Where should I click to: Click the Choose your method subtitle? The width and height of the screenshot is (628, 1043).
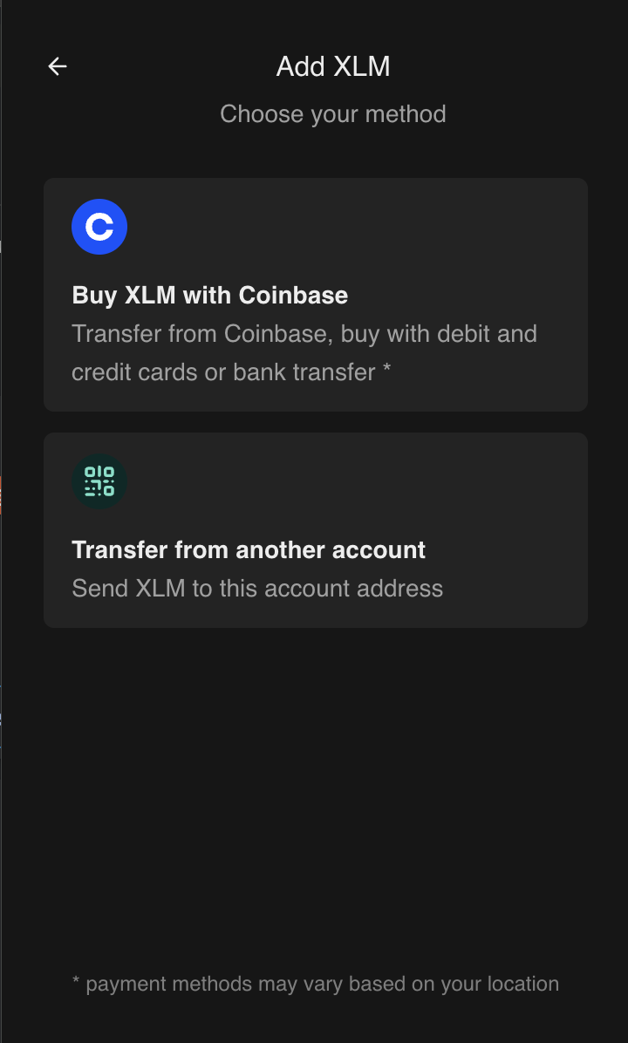coord(333,114)
